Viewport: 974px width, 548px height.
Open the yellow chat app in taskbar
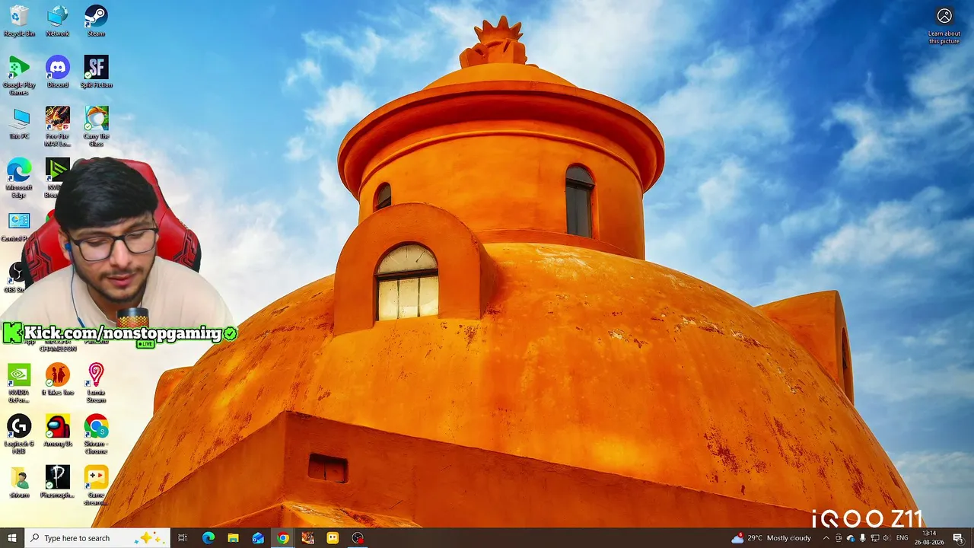[x=333, y=538]
